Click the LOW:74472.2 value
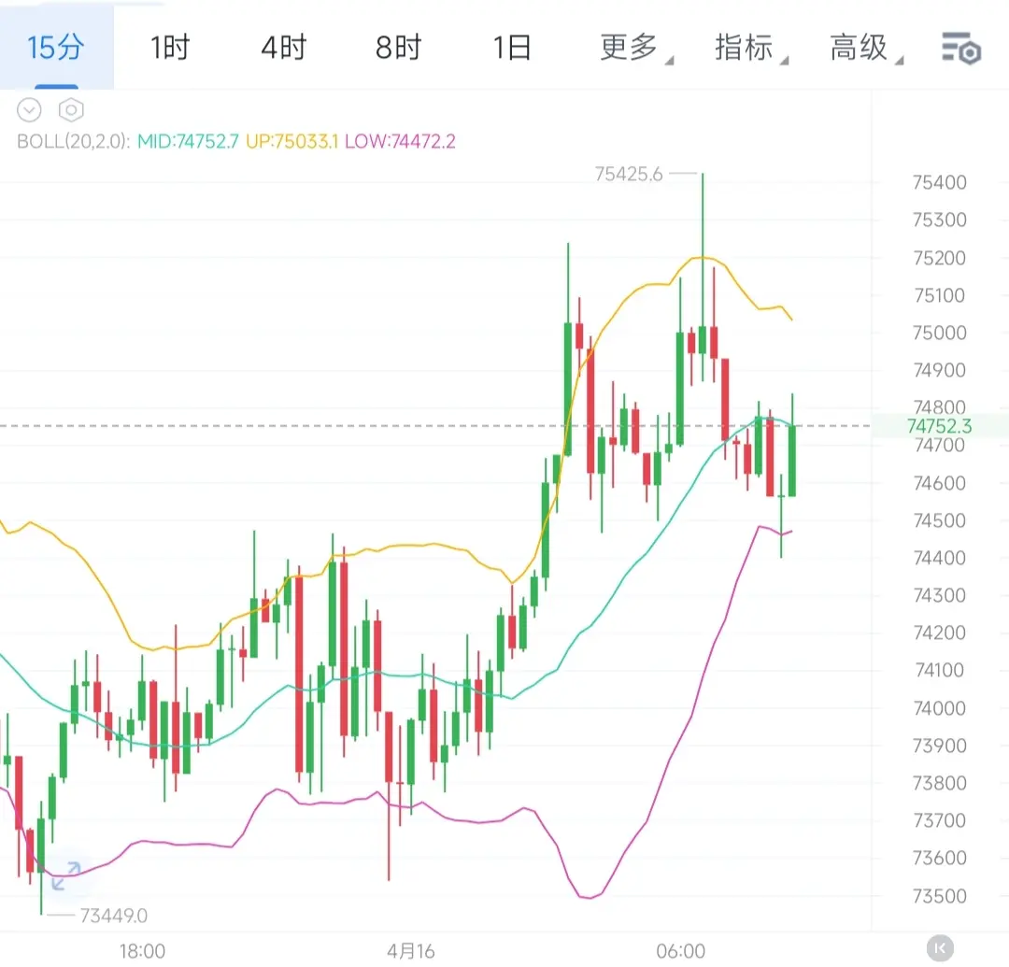Viewport: 1009px width, 967px height. [400, 141]
